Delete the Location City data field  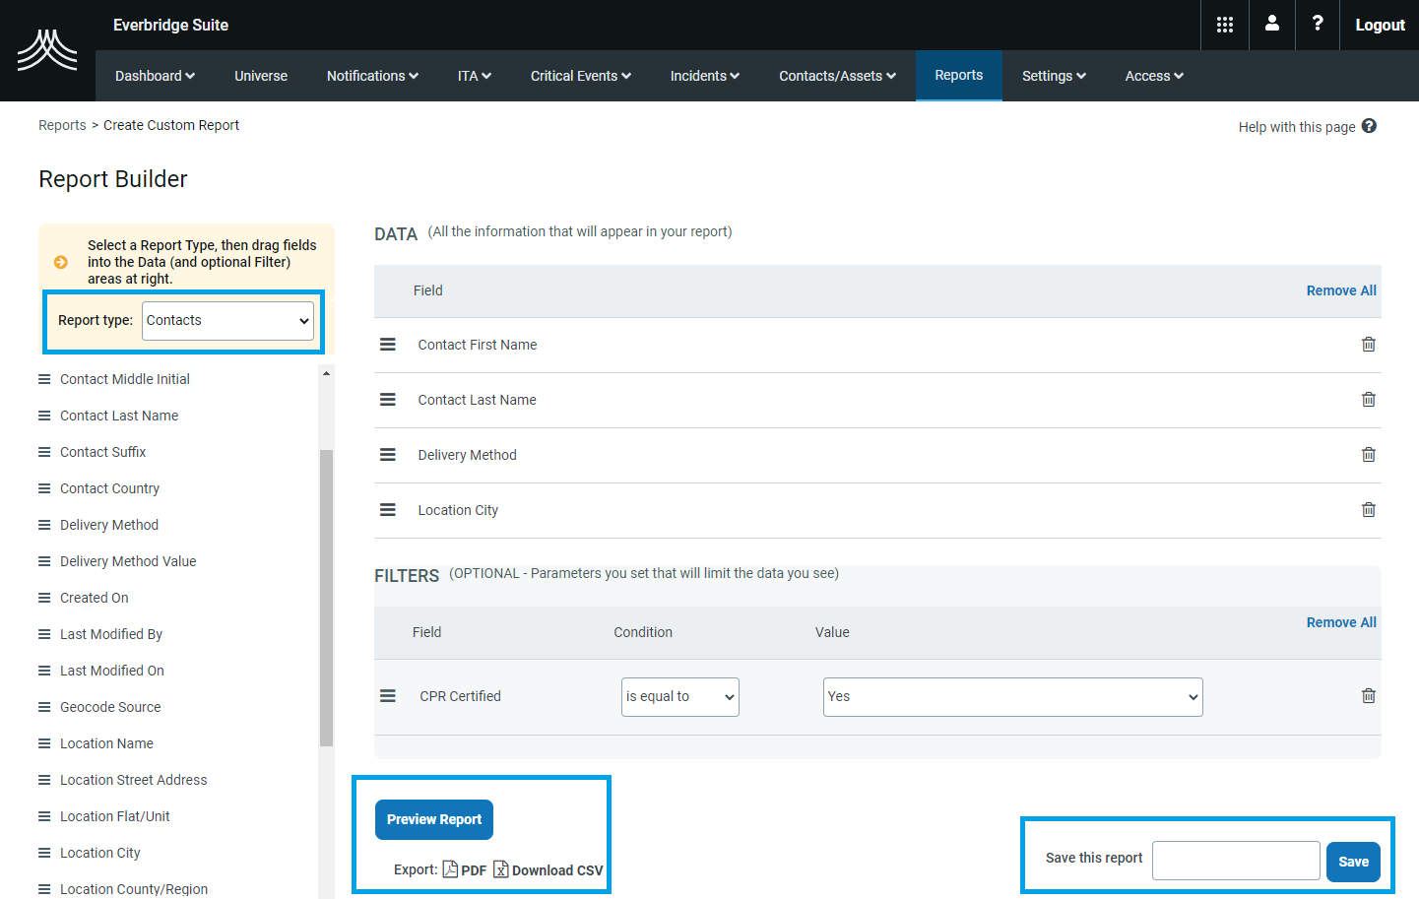(x=1369, y=510)
